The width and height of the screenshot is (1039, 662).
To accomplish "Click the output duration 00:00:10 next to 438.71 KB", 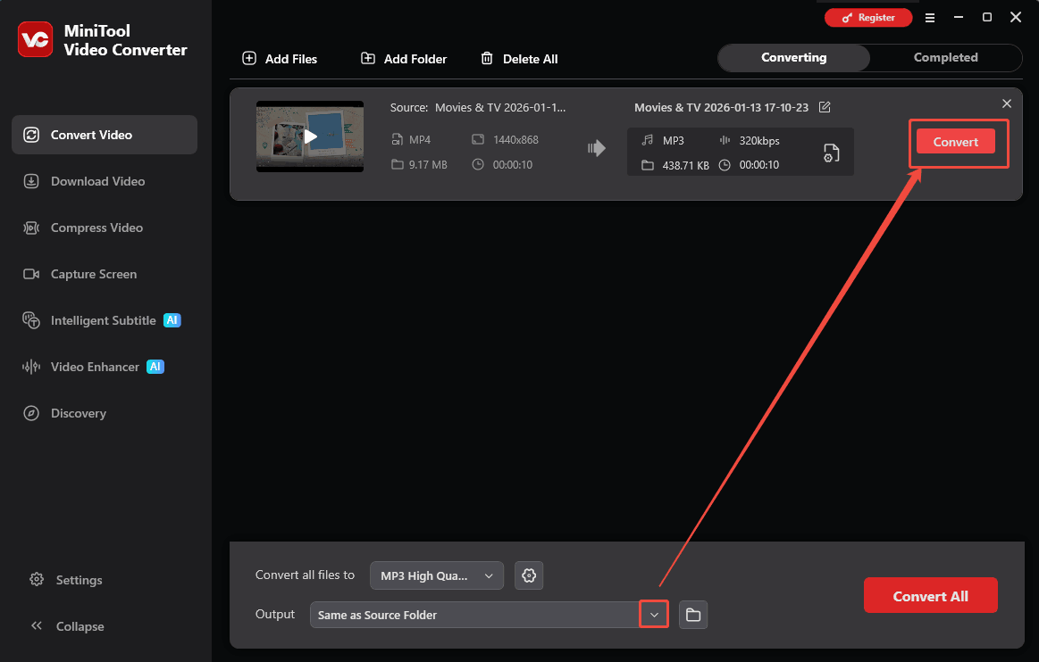I will pos(758,165).
